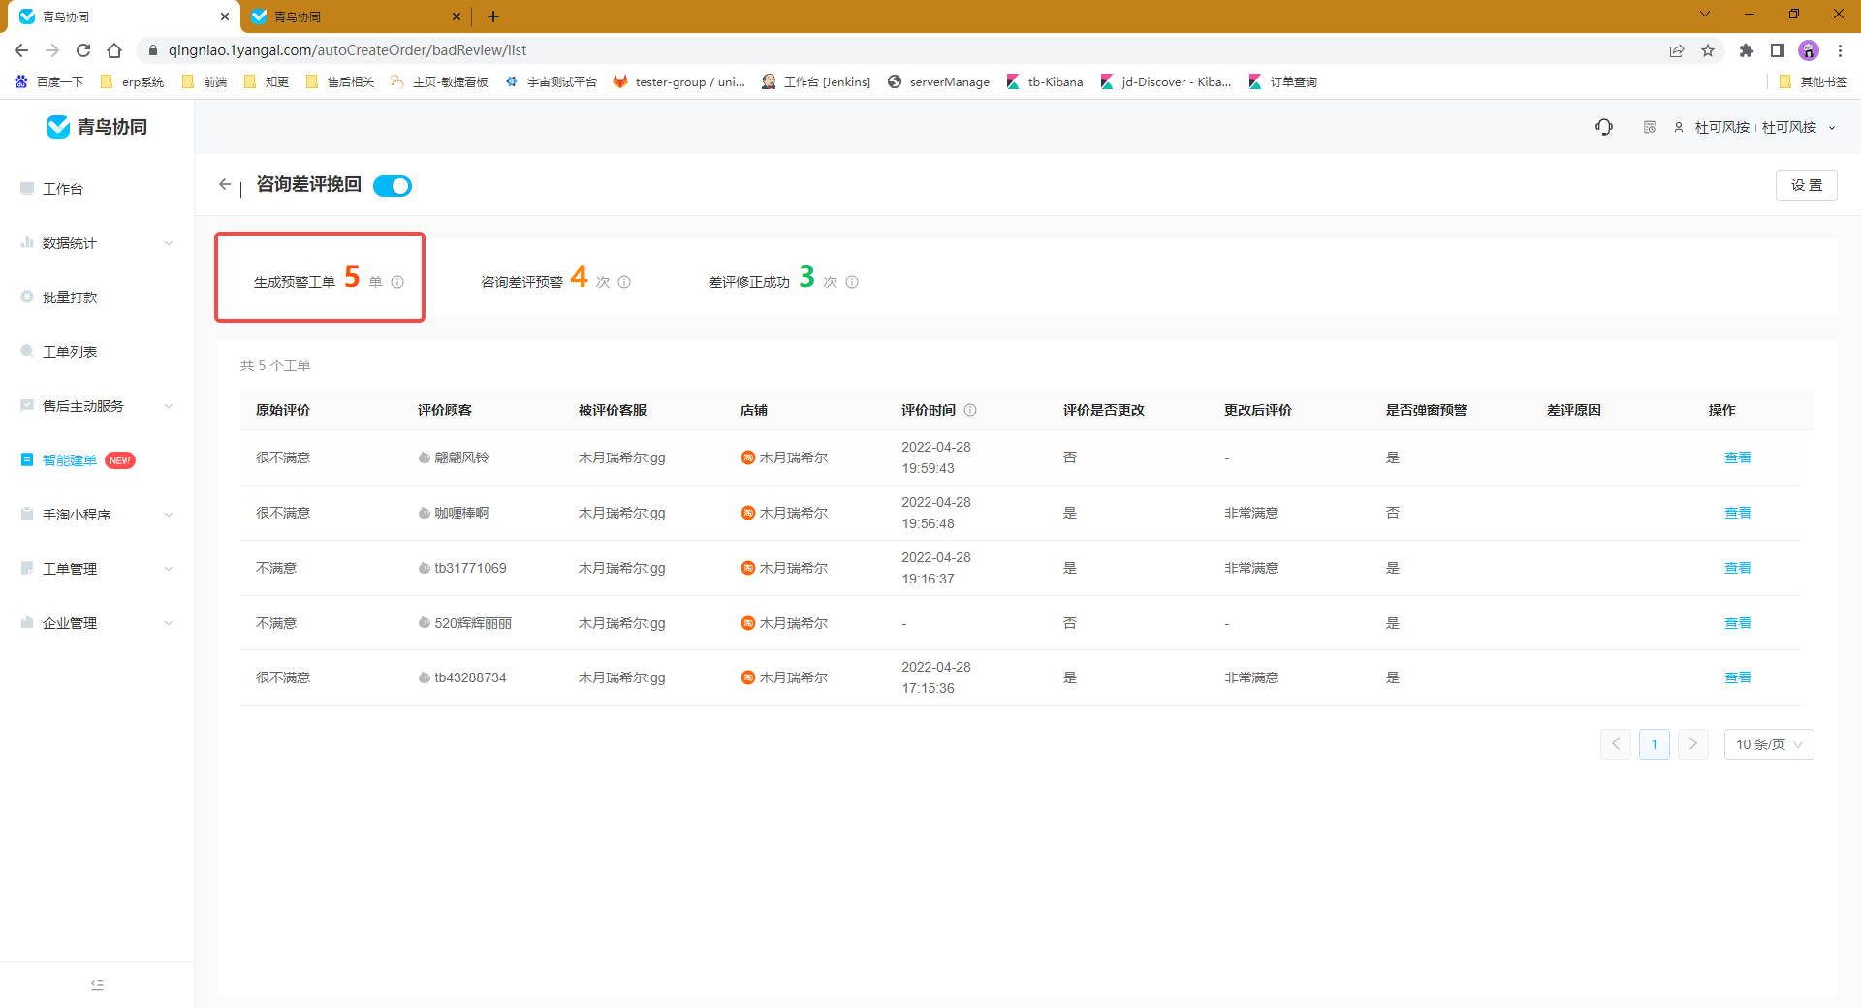Screen dimensions: 1861x1008
Task: Expand 数据统计 sidebar menu
Action: coord(97,243)
